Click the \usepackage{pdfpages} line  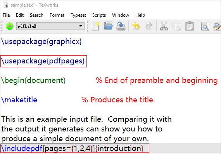43,61
